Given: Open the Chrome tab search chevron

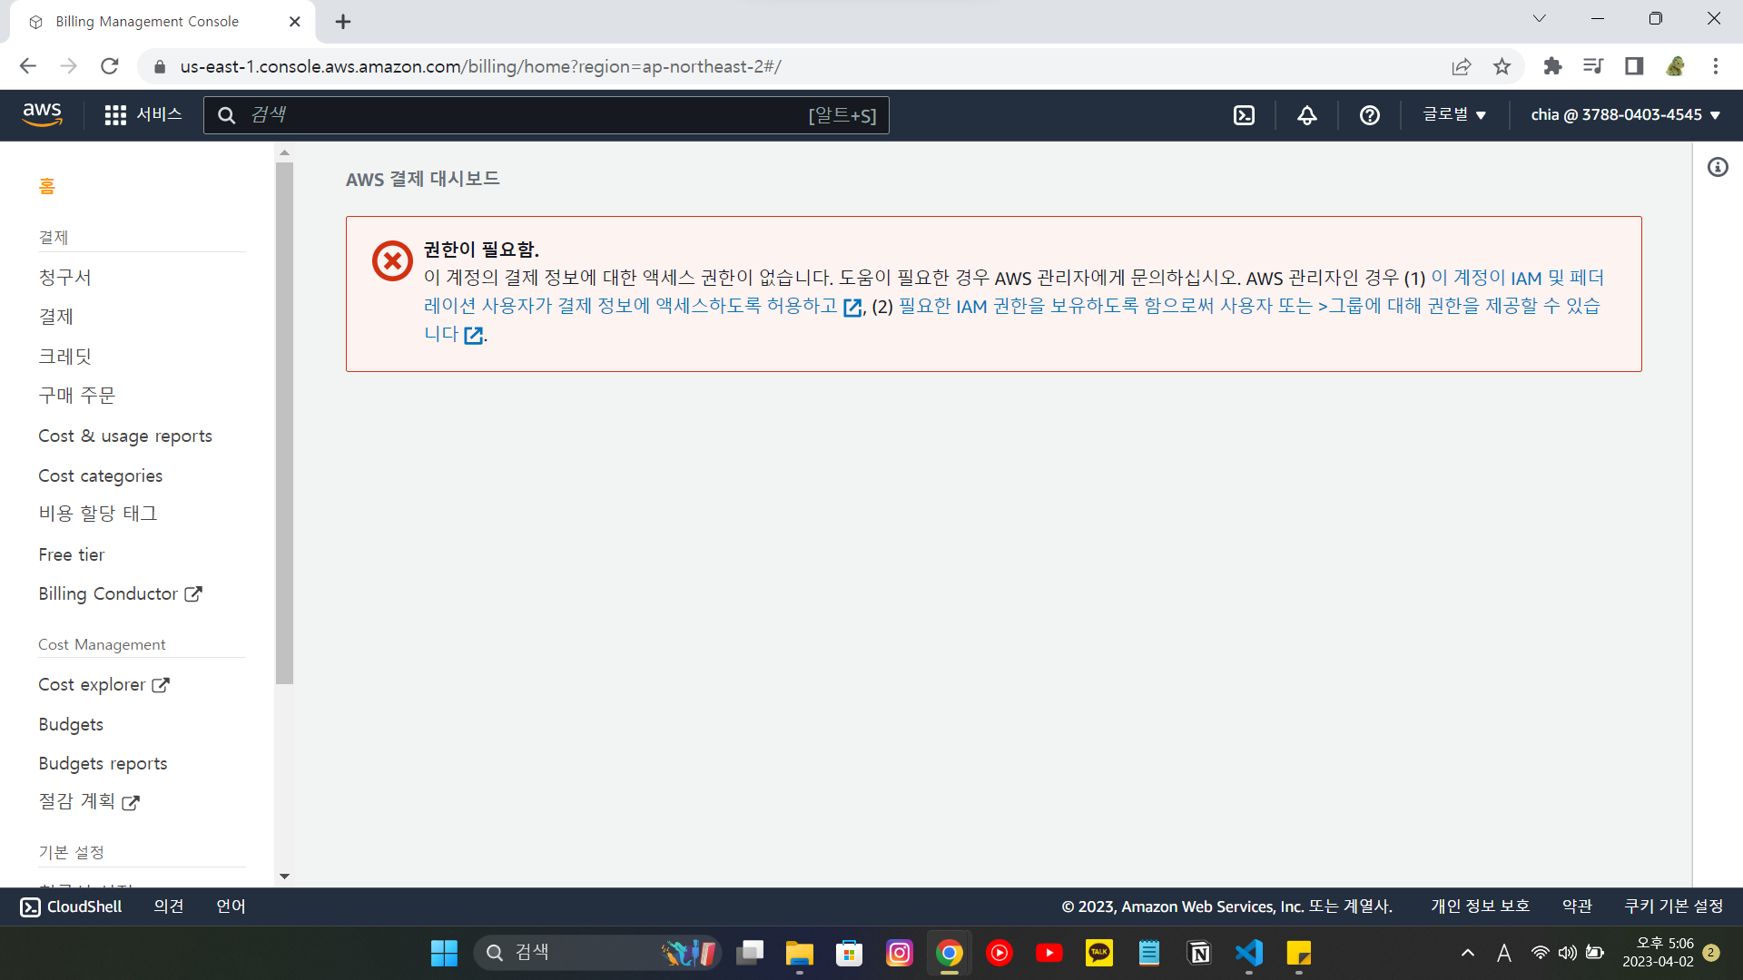Looking at the screenshot, I should tap(1539, 18).
